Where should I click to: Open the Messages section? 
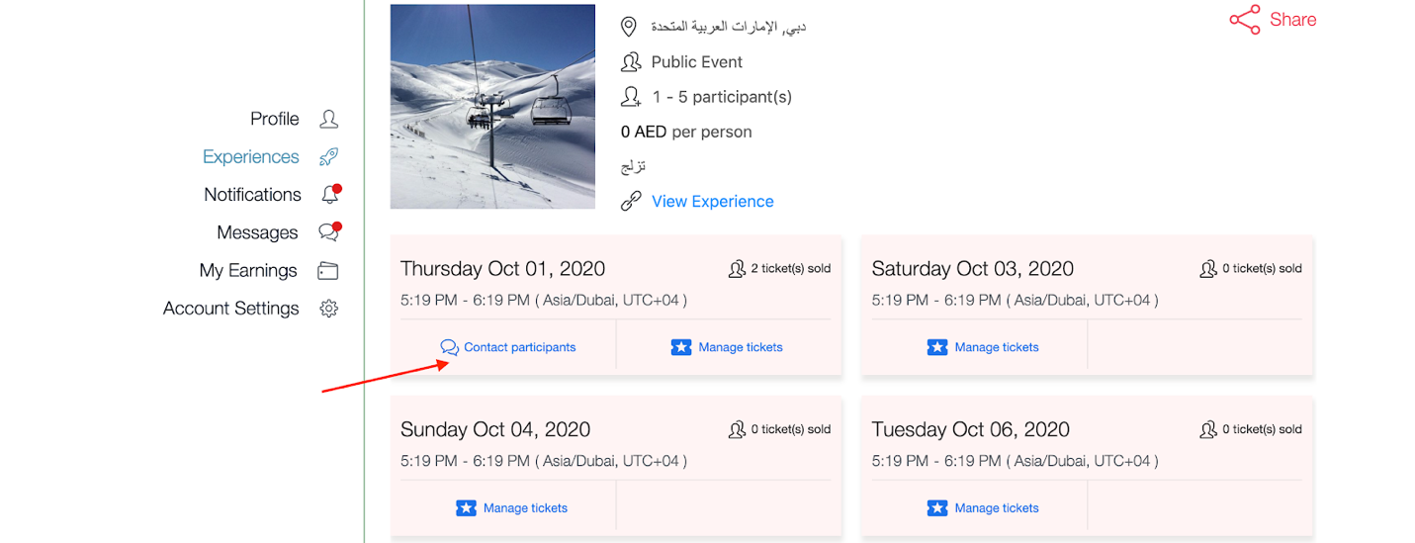257,233
